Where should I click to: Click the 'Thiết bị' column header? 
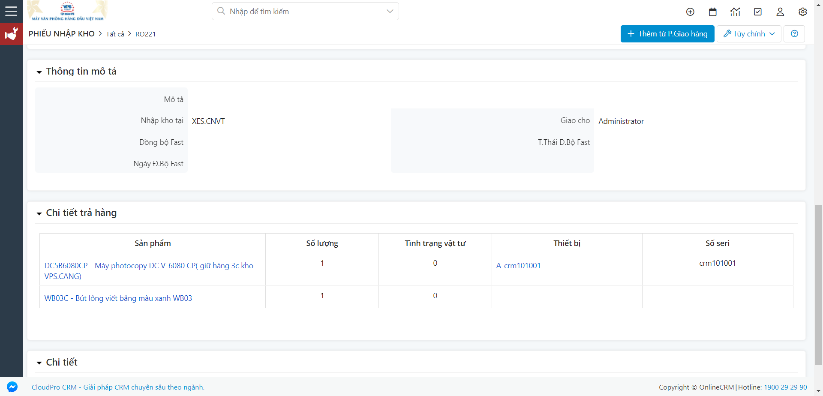tap(567, 243)
